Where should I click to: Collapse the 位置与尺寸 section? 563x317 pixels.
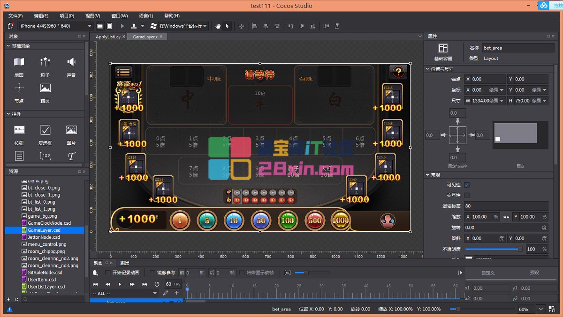click(427, 69)
